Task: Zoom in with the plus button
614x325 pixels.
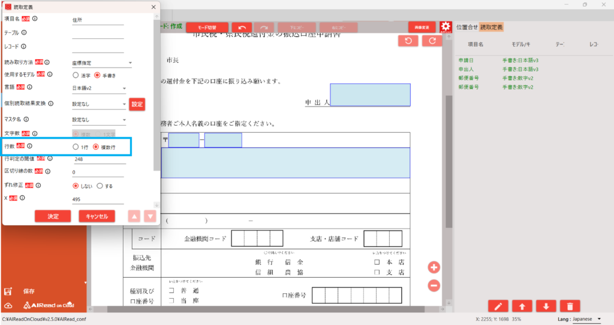Action: point(434,268)
